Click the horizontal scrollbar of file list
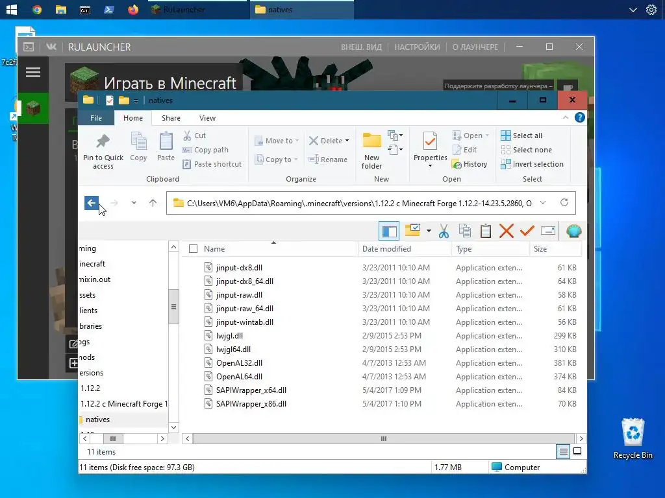The width and height of the screenshot is (665, 498). (x=383, y=439)
